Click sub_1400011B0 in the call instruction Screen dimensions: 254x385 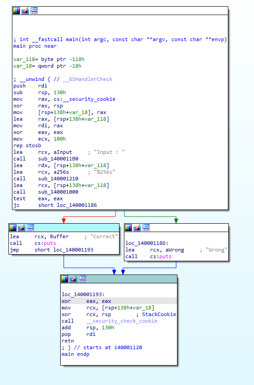[58, 159]
